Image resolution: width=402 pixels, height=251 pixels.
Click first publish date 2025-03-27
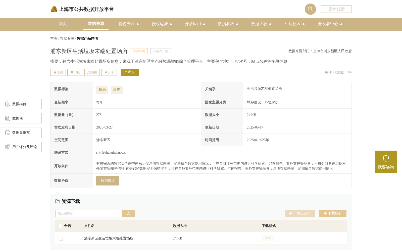[104, 128]
